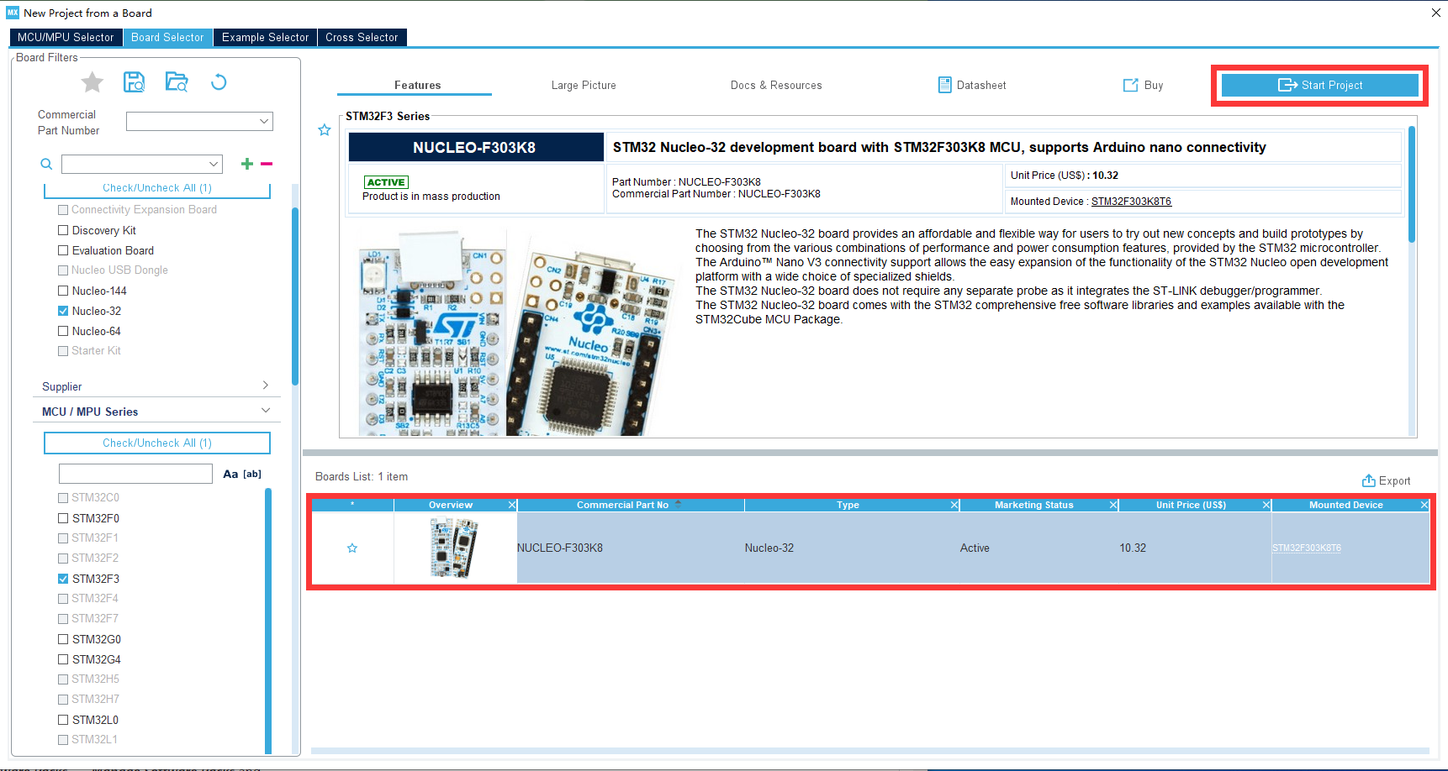Open the STM32F303K8T6 link in details panel

(1131, 202)
